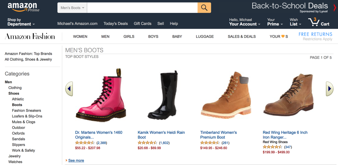Click the search magnifying glass button
This screenshot has width=338, height=165.
(x=204, y=8)
